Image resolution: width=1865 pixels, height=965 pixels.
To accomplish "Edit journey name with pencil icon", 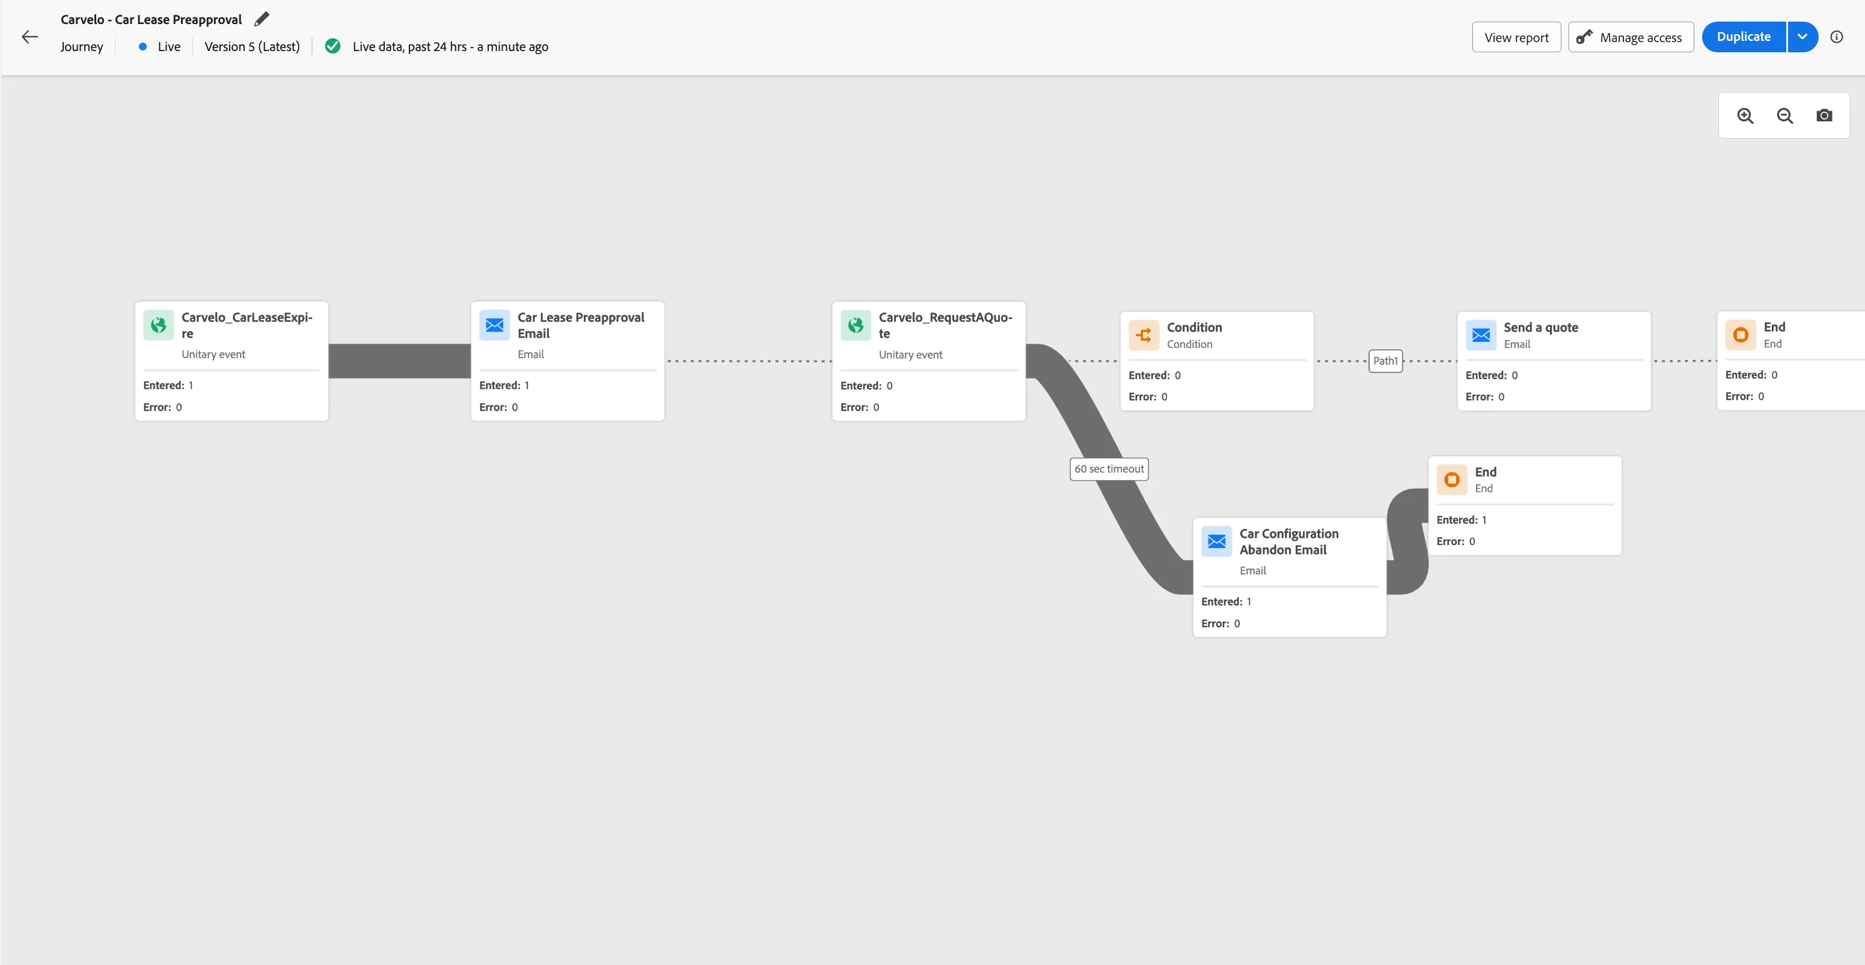I will [x=262, y=19].
